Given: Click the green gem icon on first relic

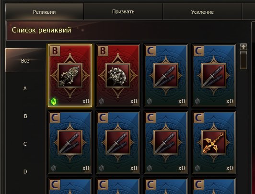Looking at the screenshot, I should click(54, 102).
